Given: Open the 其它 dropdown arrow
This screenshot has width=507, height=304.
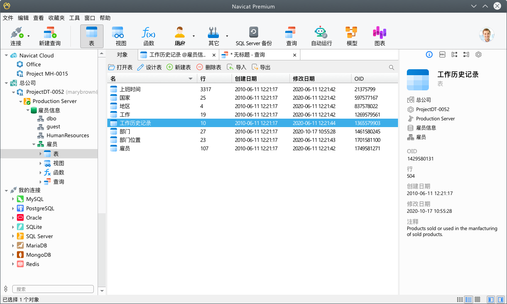Looking at the screenshot, I should [x=227, y=36].
